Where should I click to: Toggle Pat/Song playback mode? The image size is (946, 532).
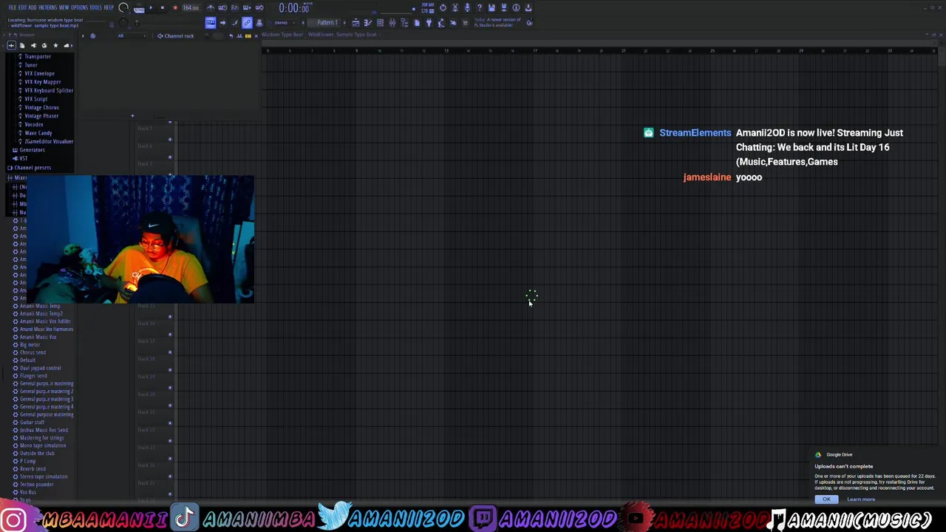point(139,9)
